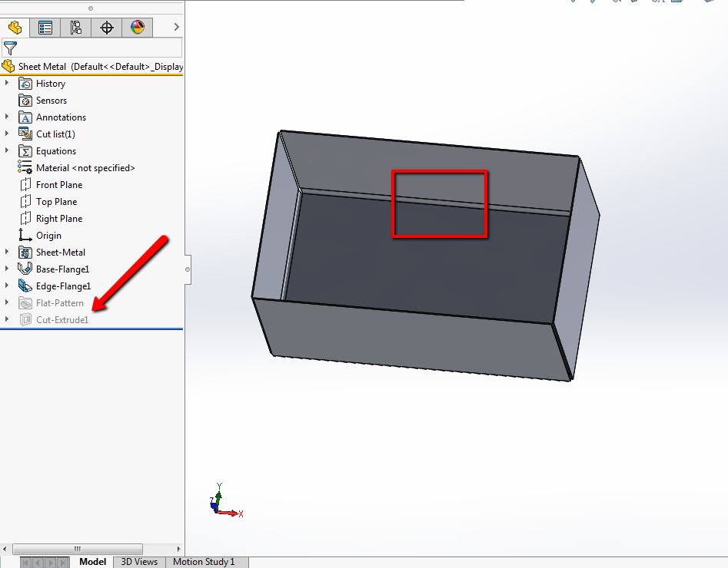Open the DimXpertManager tab
The image size is (728, 568).
click(107, 28)
